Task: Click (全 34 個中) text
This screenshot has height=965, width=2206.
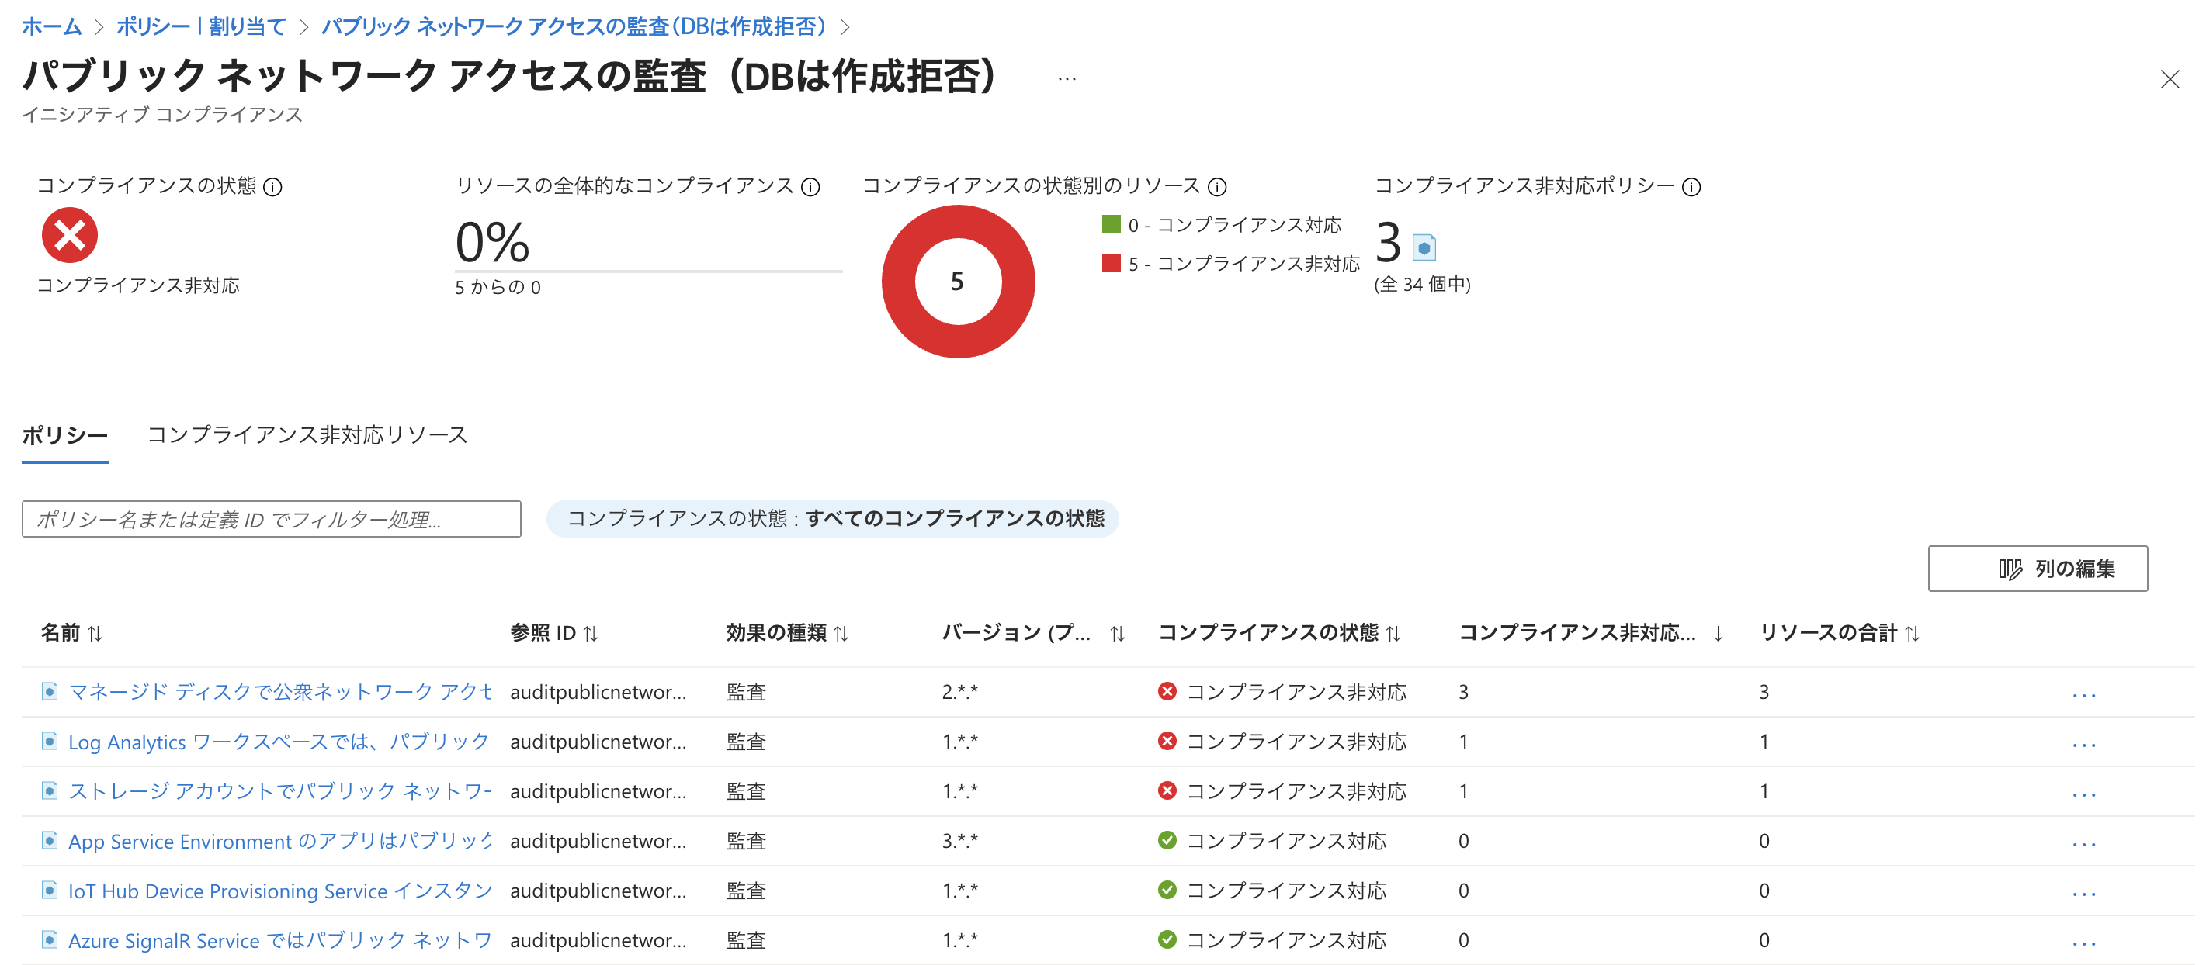Action: 1421,284
